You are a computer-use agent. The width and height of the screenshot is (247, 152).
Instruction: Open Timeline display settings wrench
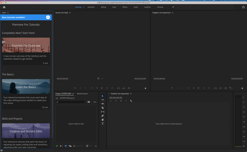131,101
